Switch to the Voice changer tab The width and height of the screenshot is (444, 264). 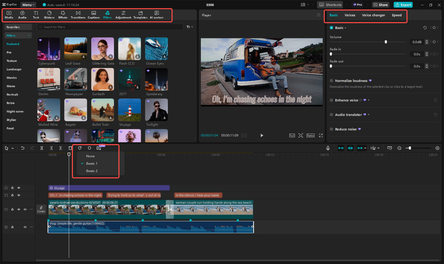[373, 15]
